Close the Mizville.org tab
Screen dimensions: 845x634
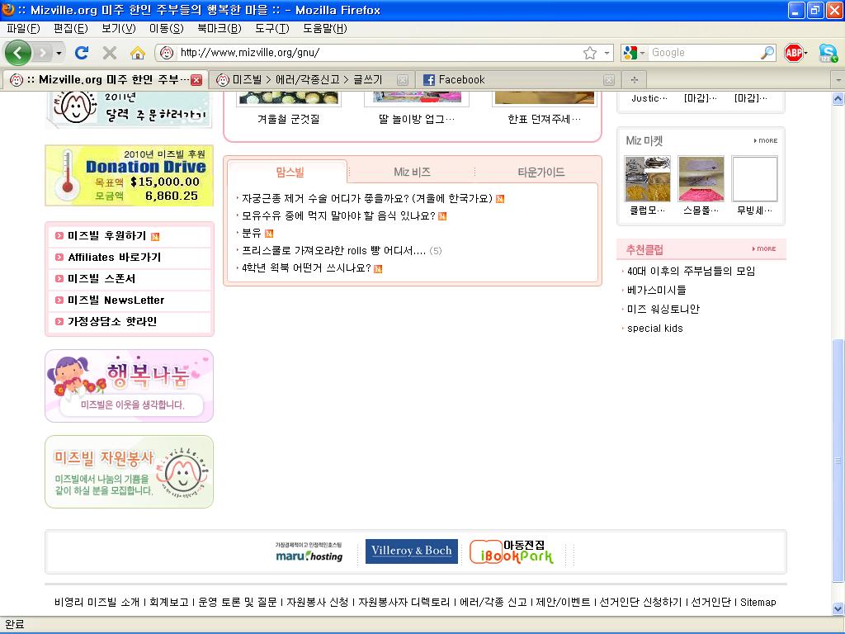click(196, 80)
